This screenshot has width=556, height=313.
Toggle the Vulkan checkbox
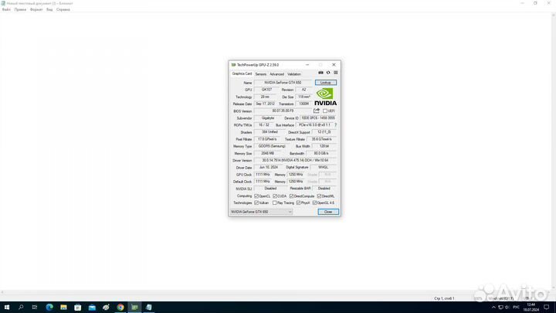click(256, 203)
